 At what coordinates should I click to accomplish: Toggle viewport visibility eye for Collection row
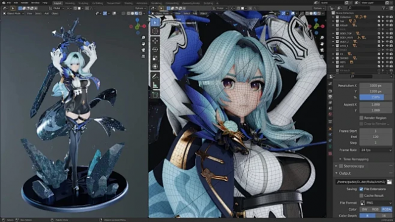click(x=387, y=17)
